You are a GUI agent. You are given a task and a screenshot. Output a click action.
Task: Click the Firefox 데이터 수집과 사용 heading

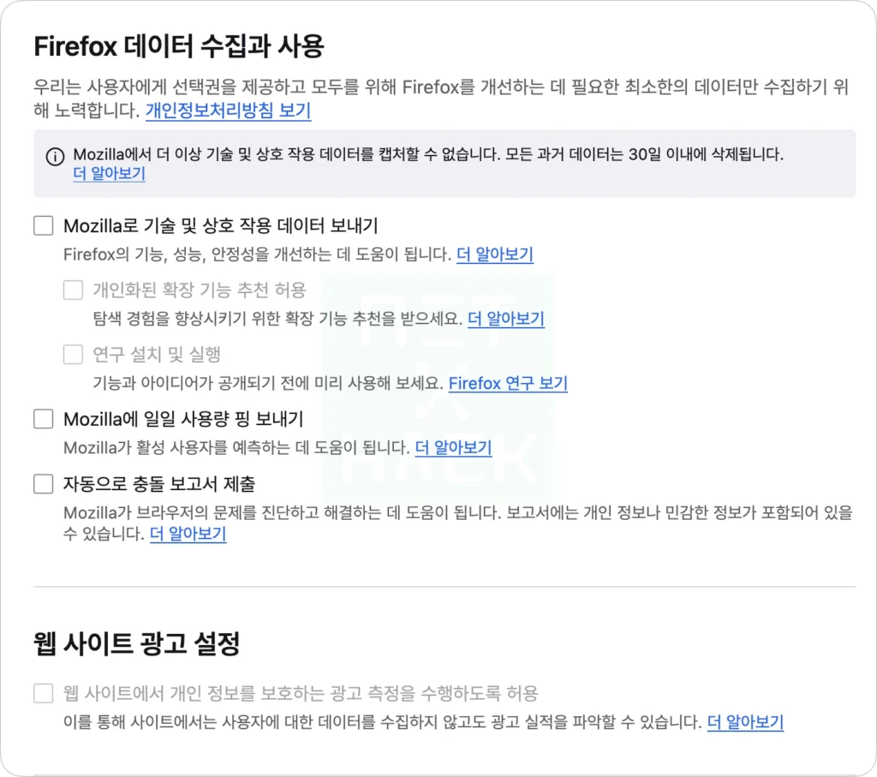(179, 46)
